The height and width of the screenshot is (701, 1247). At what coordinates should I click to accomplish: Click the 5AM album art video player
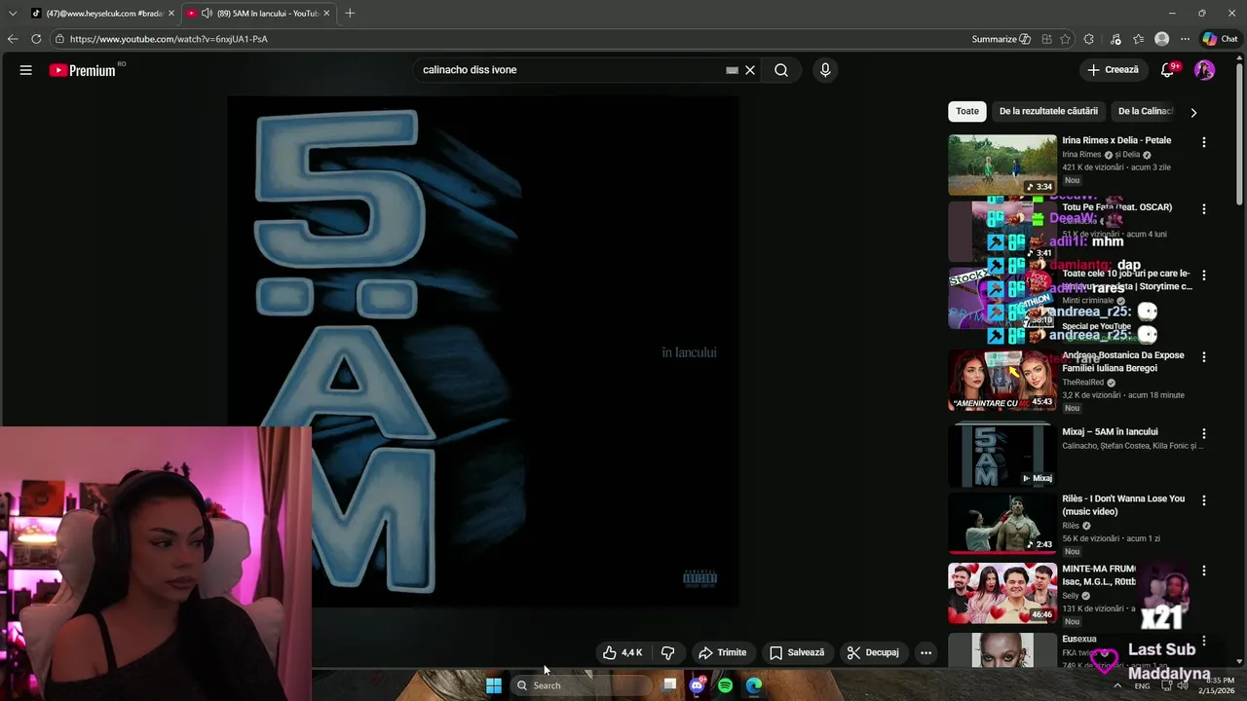tap(483, 351)
